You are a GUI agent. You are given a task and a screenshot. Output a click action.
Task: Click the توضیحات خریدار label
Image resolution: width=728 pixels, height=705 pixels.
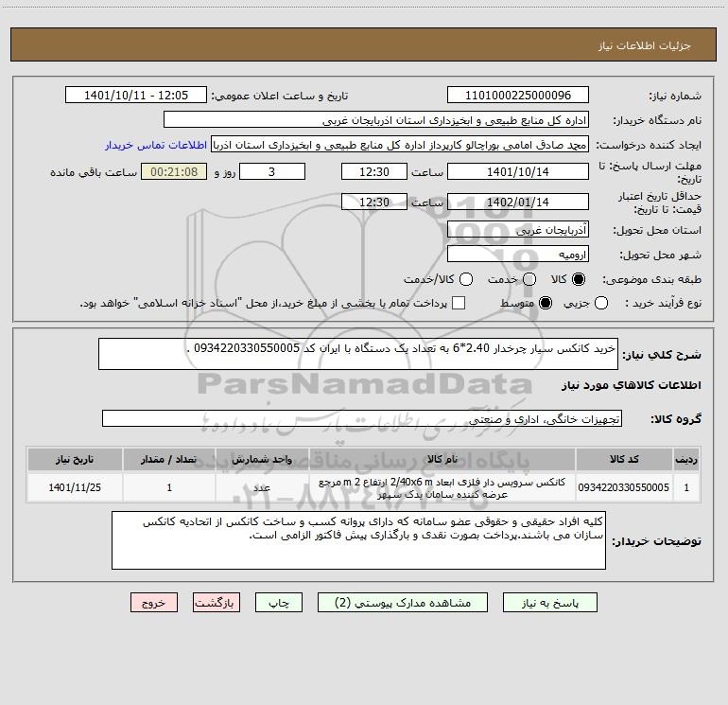coord(656,541)
